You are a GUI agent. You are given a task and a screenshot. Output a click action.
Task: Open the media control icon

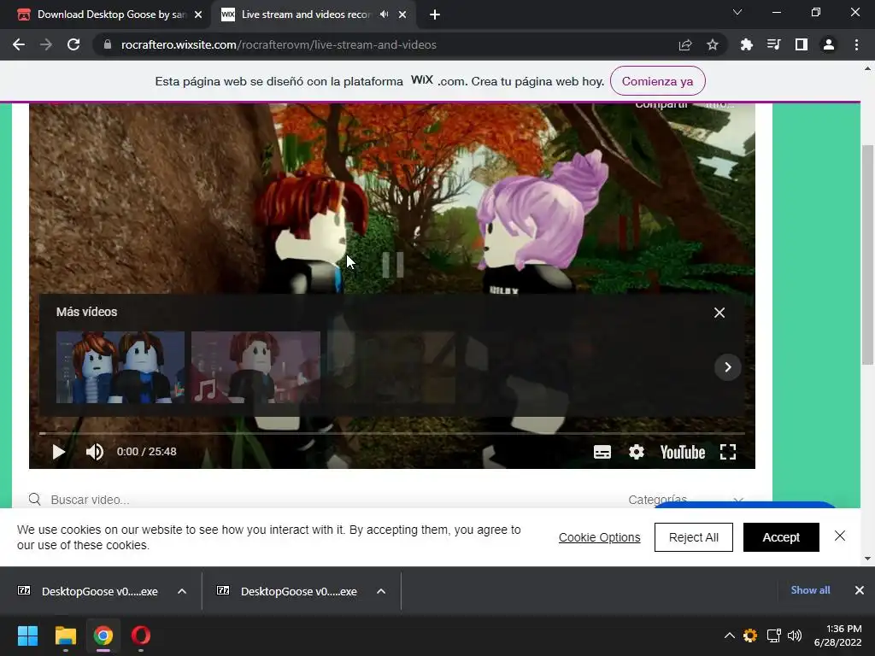773,44
